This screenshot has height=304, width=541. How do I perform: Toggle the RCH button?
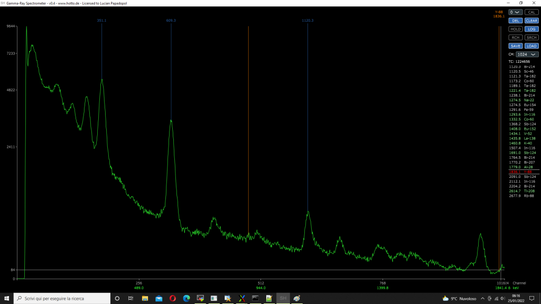pos(516,37)
